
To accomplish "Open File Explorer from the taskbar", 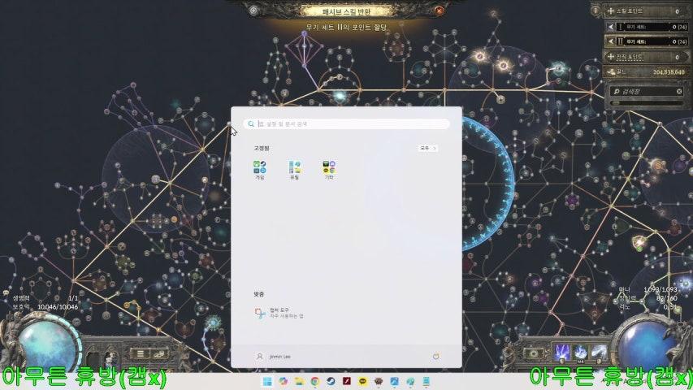I will (299, 381).
